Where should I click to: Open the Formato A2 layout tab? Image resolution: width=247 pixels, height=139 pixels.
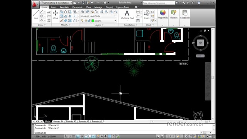coord(84,121)
